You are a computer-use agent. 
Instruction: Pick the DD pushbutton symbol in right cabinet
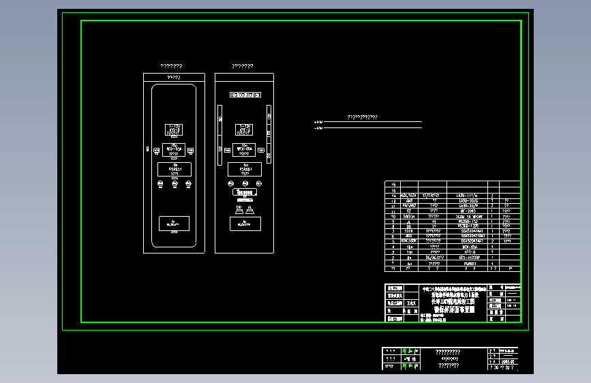tap(239, 210)
